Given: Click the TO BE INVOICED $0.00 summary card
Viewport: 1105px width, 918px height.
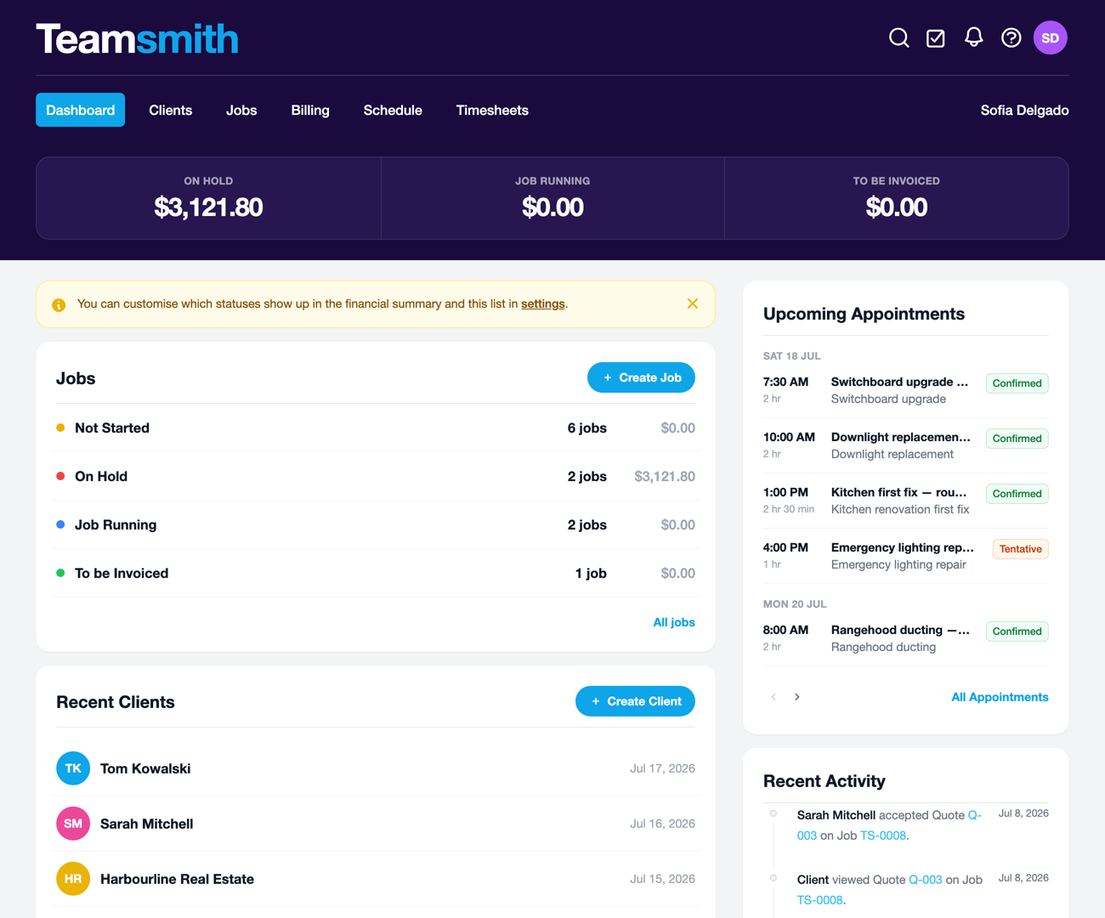Looking at the screenshot, I should click(x=896, y=198).
